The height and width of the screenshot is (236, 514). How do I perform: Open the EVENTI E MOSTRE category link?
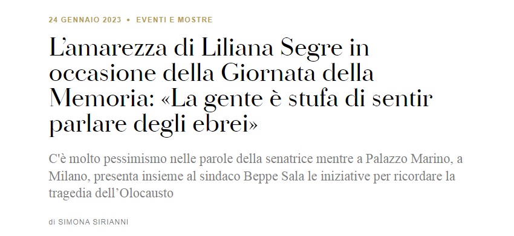point(174,20)
